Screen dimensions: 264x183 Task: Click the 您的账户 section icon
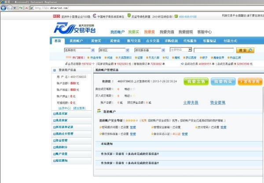pyautogui.click(x=99, y=111)
